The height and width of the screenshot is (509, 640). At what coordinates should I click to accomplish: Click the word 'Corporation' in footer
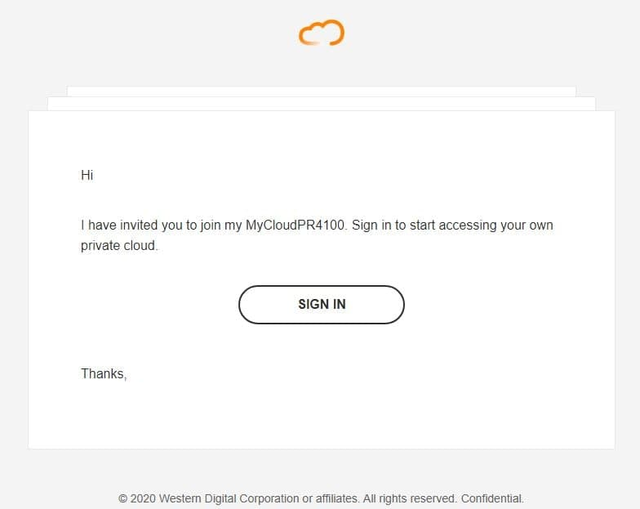[269, 498]
